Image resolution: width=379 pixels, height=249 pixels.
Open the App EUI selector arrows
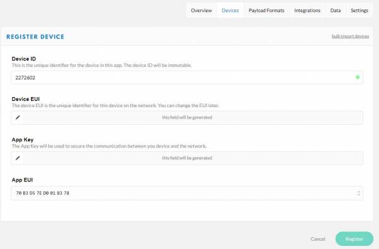(x=358, y=193)
